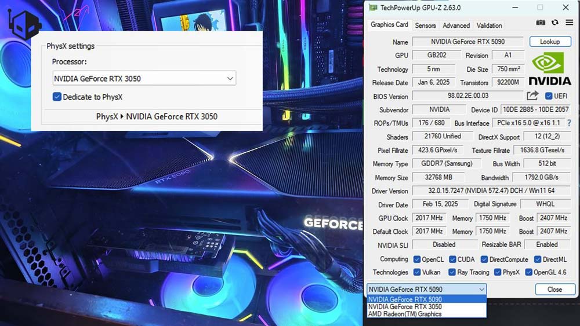The width and height of the screenshot is (580, 326).
Task: Toggle the UEFI checkbox
Action: (x=549, y=96)
